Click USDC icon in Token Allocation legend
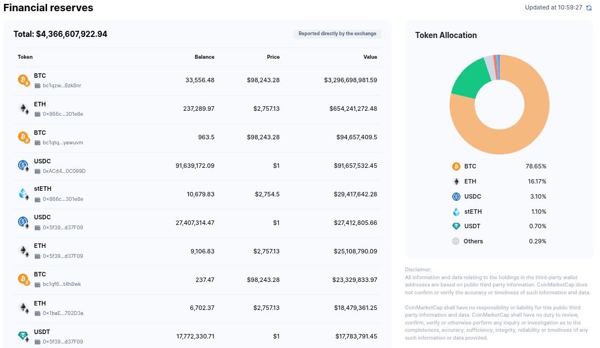600x348 pixels. [x=456, y=196]
